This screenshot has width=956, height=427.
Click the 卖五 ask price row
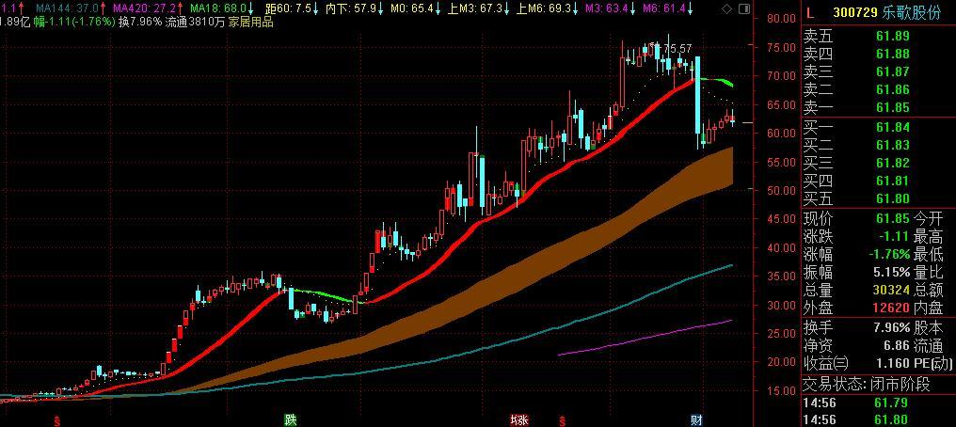(x=875, y=37)
